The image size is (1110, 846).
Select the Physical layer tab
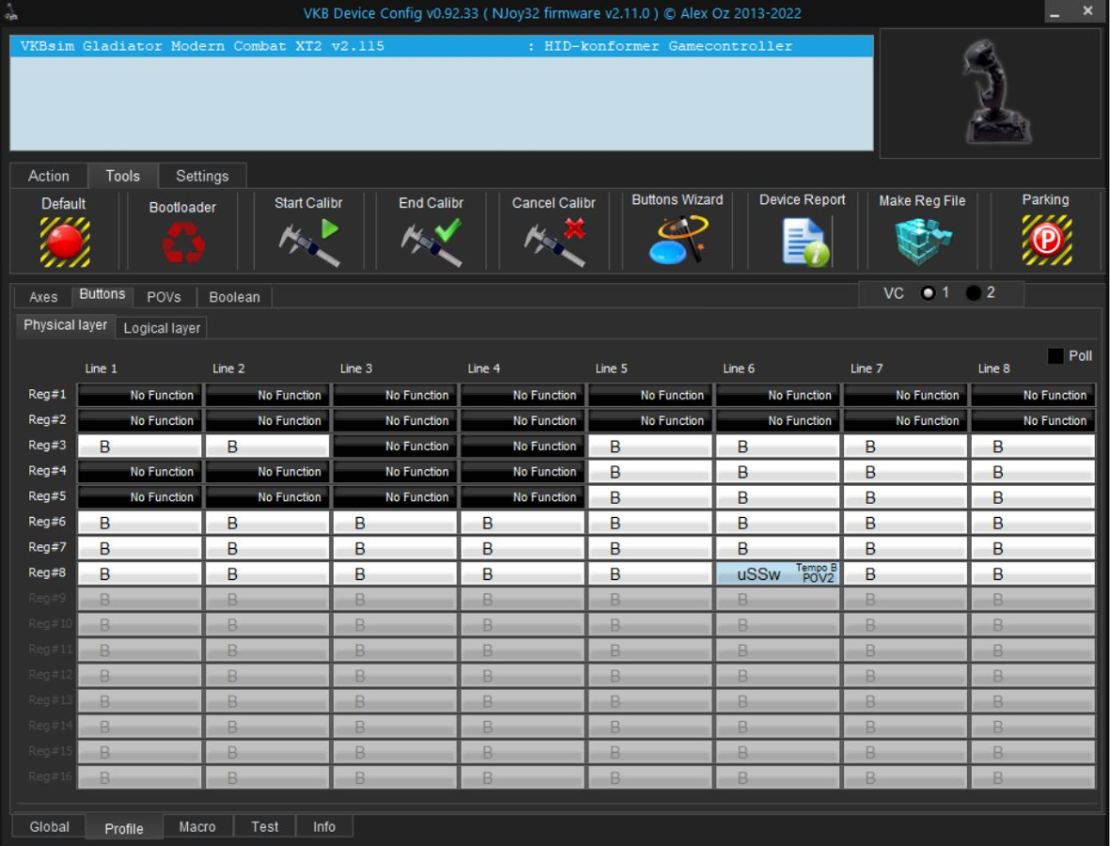point(65,324)
